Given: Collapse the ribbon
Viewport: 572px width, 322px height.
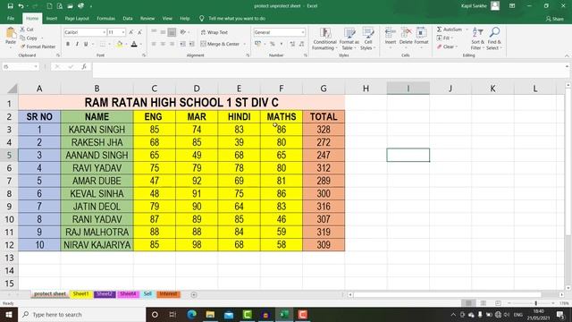Looking at the screenshot, I should [567, 55].
